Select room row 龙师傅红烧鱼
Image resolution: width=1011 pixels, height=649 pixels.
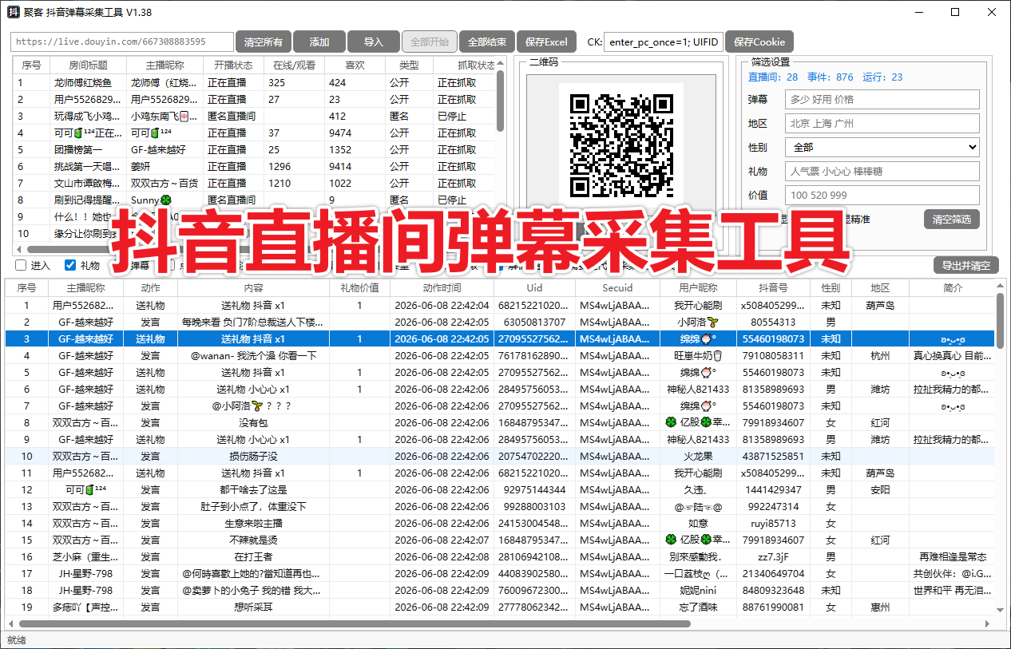(x=254, y=82)
